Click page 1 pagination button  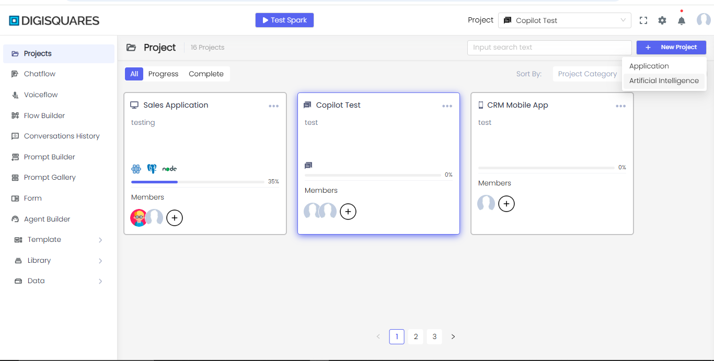397,337
